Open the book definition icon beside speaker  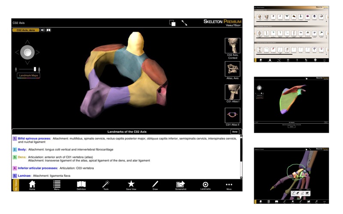point(48,30)
